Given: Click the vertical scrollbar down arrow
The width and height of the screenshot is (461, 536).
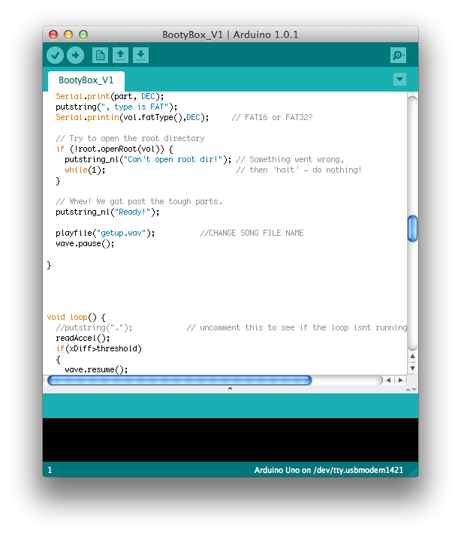Looking at the screenshot, I should (412, 368).
